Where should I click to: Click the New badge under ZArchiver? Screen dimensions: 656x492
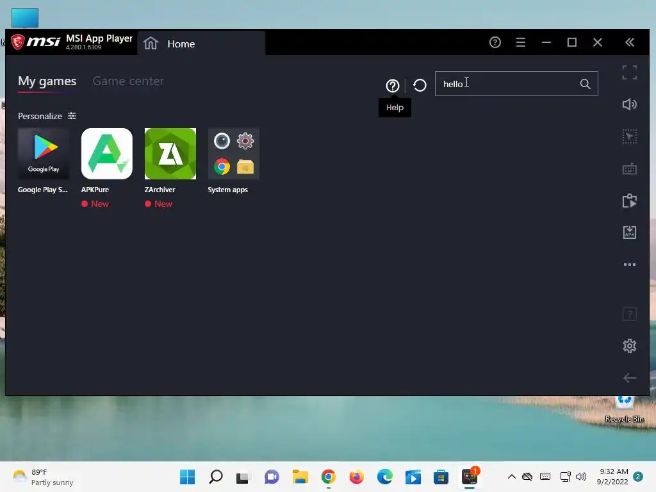click(x=159, y=204)
